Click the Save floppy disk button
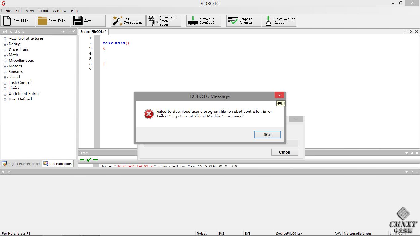Image resolution: width=420 pixels, height=236 pixels. click(x=88, y=21)
